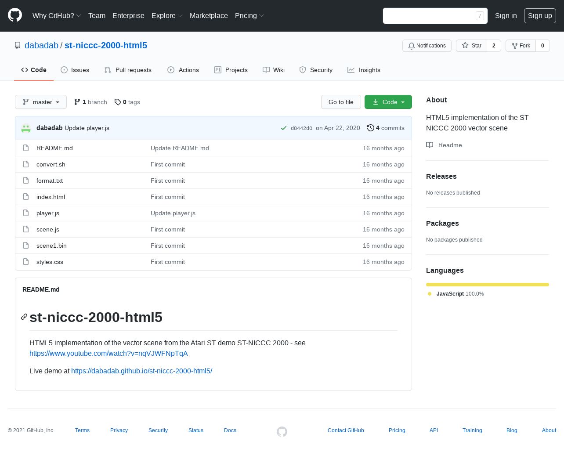
Task: Click the st-niccc-2000-html5 repository name link
Action: click(x=106, y=45)
